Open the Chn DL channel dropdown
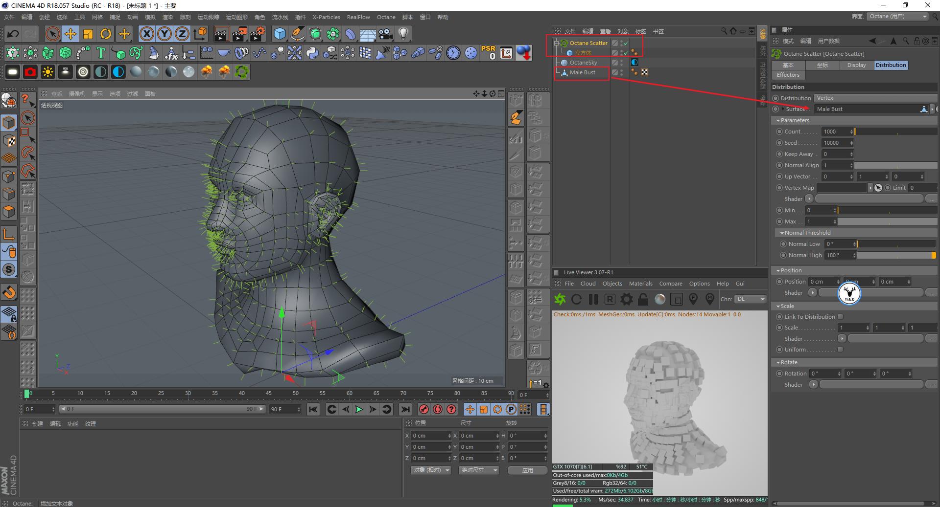This screenshot has width=940, height=507. tap(750, 299)
